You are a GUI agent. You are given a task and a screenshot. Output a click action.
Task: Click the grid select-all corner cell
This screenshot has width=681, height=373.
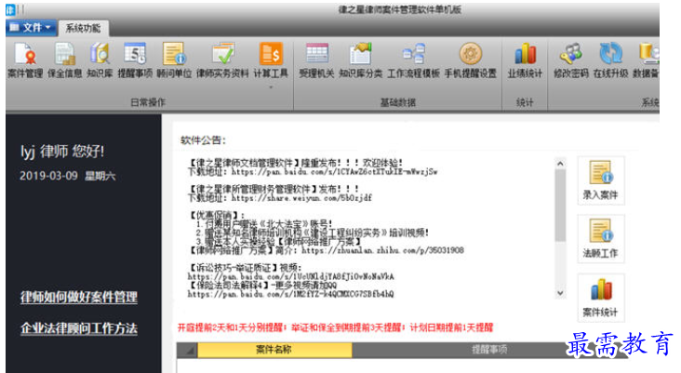tap(187, 350)
